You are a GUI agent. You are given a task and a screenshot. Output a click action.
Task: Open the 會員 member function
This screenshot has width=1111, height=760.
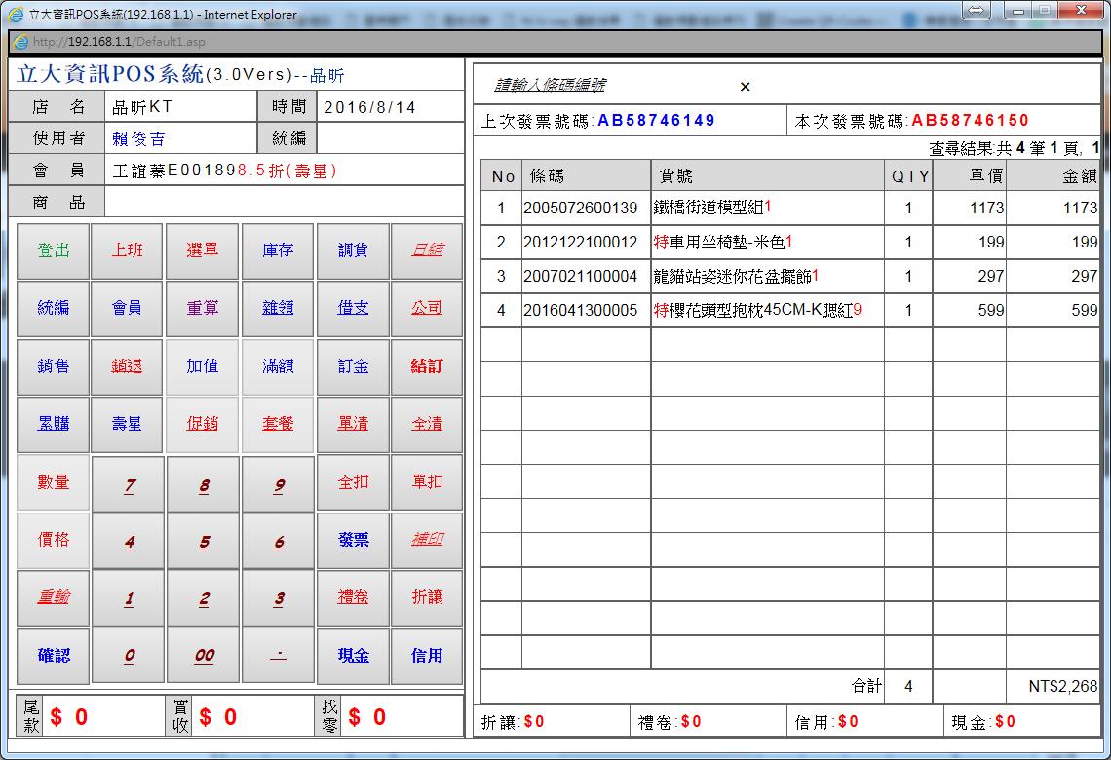(128, 308)
